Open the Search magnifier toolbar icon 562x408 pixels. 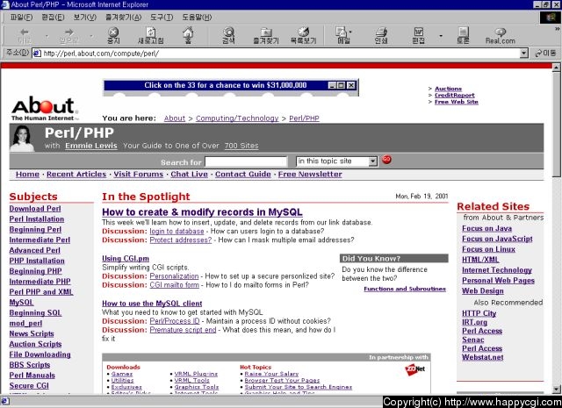228,32
